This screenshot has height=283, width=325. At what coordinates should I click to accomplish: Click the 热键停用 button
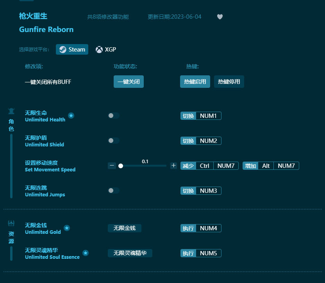coord(229,82)
